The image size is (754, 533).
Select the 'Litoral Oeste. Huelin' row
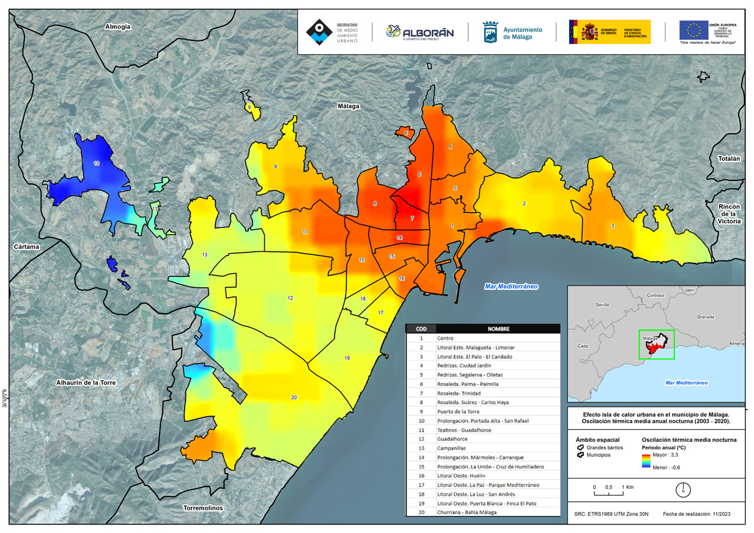pyautogui.click(x=483, y=476)
